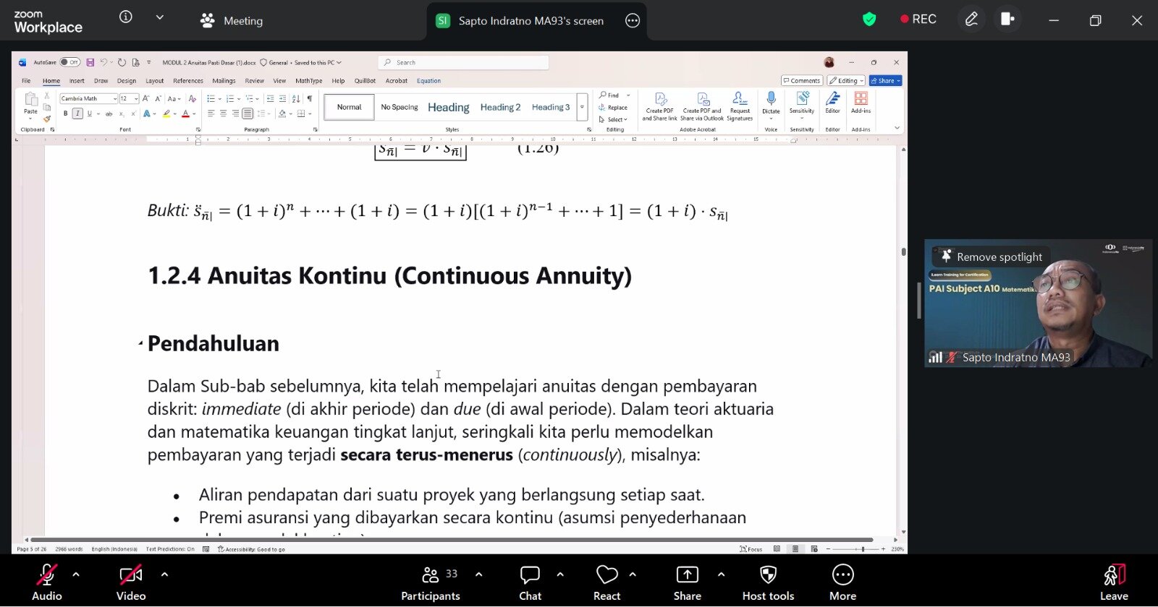Viewport: 1158px width, 607px height.
Task: Open the File menu
Action: click(26, 81)
